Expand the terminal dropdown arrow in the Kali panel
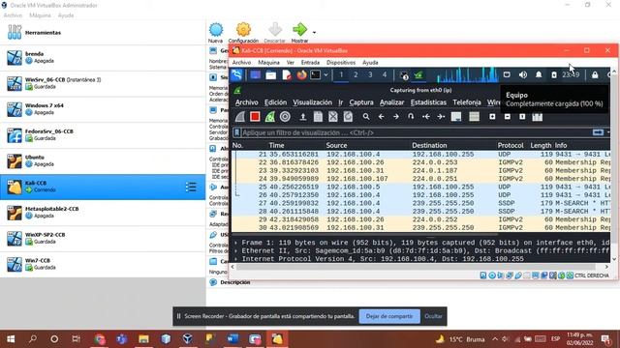The height and width of the screenshot is (348, 620). coord(325,75)
